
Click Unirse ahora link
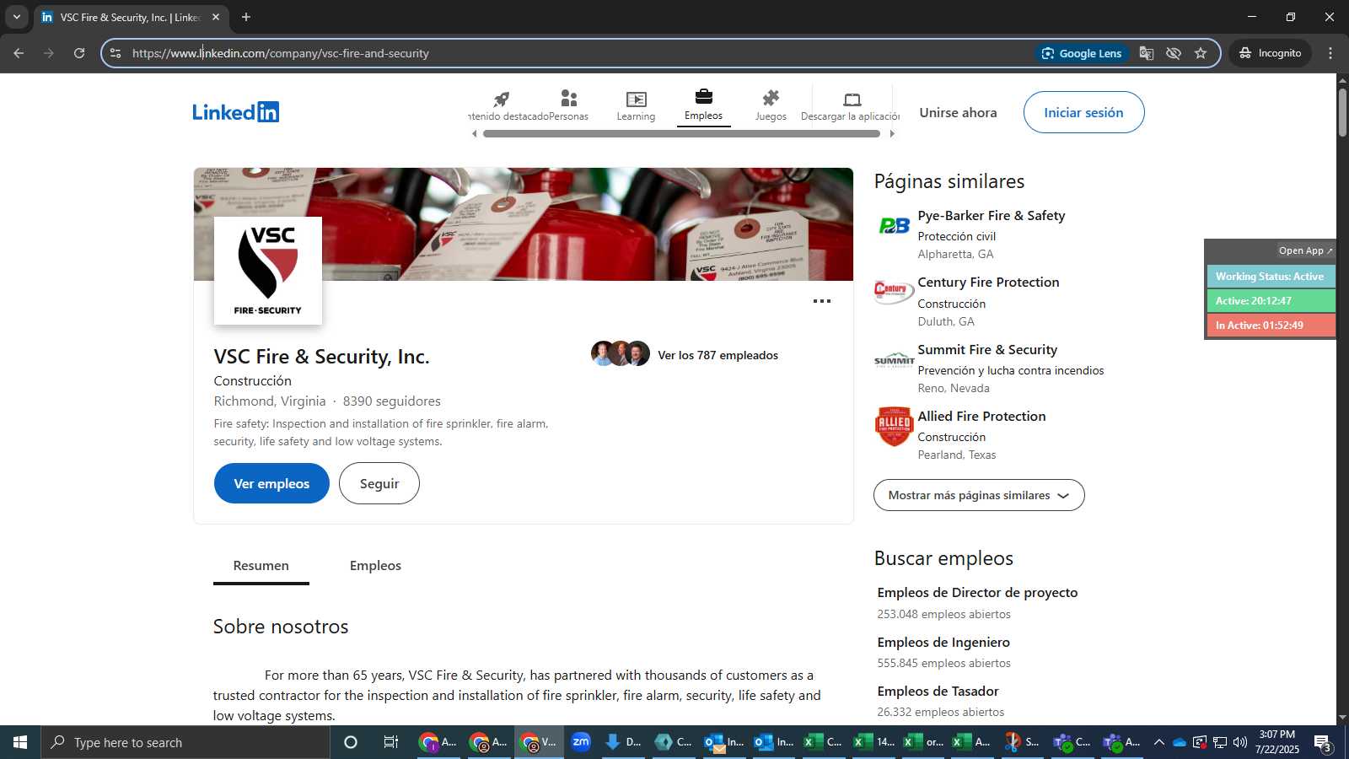pos(958,112)
